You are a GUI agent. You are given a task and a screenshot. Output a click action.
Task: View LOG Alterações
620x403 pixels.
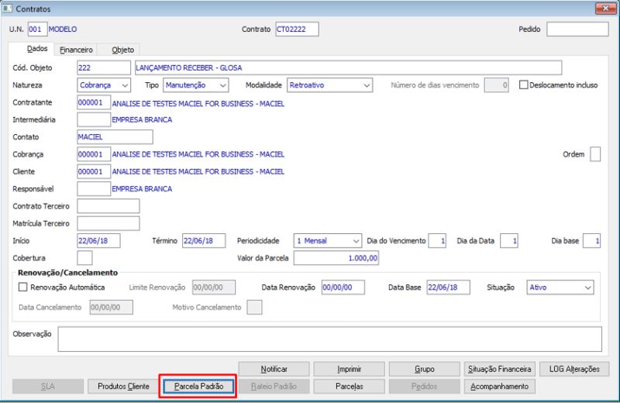pyautogui.click(x=574, y=369)
